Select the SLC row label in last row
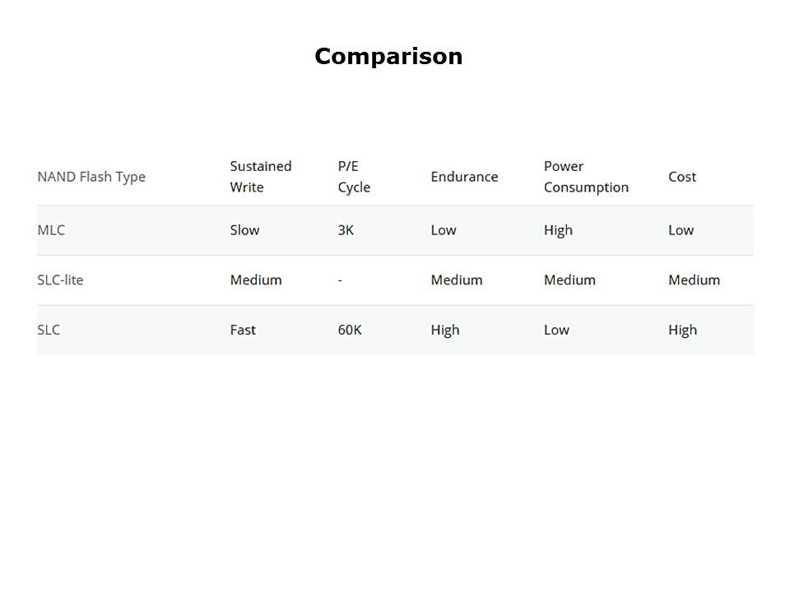Screen dimensions: 790x592 point(49,330)
